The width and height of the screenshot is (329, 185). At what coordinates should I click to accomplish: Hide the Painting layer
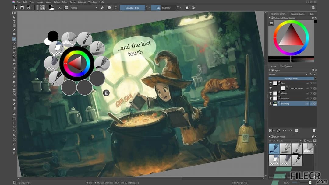point(271,103)
